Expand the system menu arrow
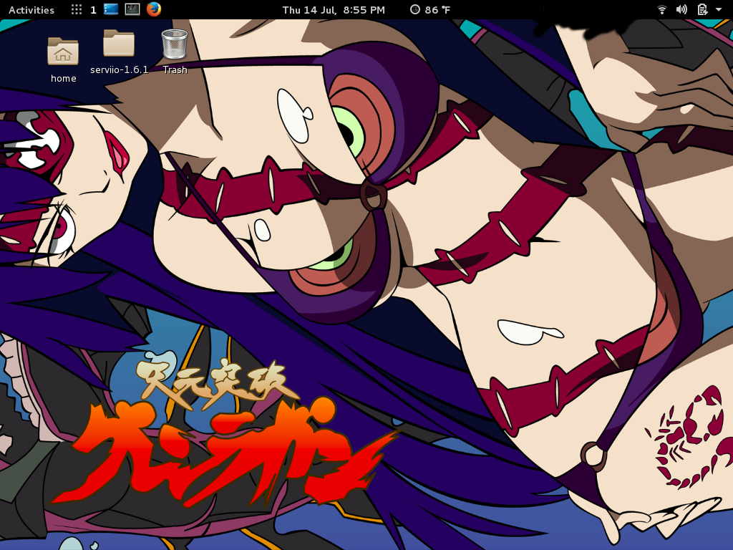733x550 pixels. (x=719, y=10)
